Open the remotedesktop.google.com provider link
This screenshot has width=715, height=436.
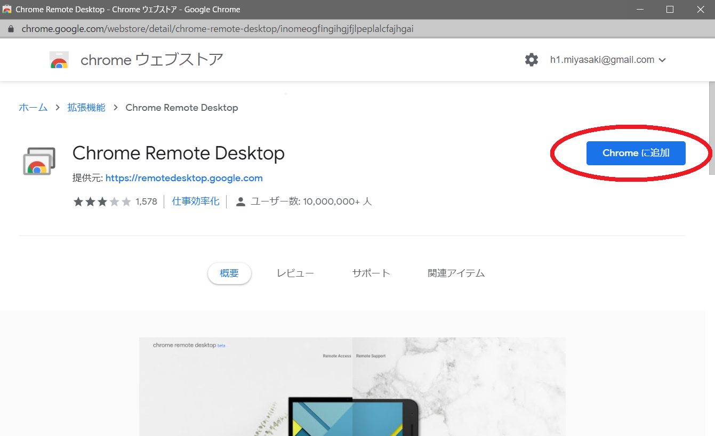(184, 178)
